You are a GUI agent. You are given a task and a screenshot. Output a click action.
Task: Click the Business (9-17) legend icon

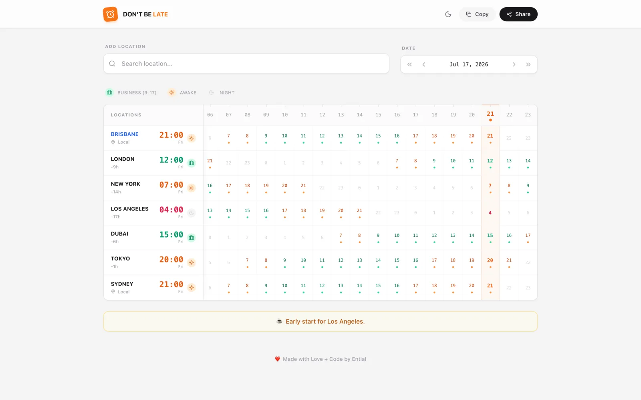point(109,92)
